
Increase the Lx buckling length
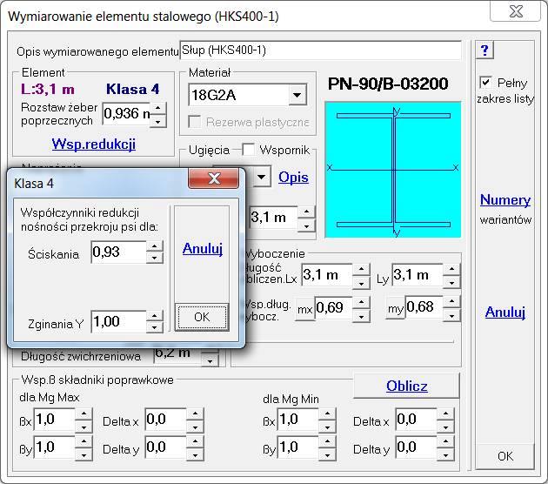tap(361, 269)
